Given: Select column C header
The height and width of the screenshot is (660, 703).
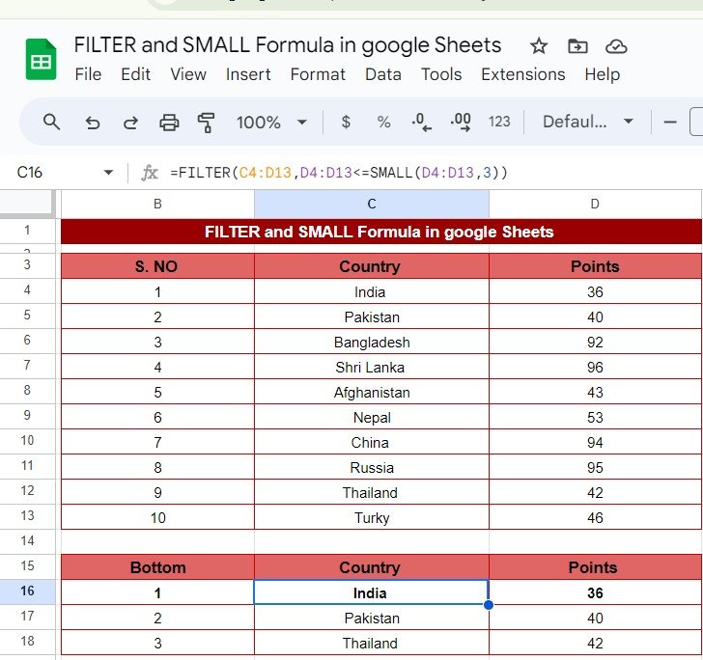Looking at the screenshot, I should pos(372,204).
